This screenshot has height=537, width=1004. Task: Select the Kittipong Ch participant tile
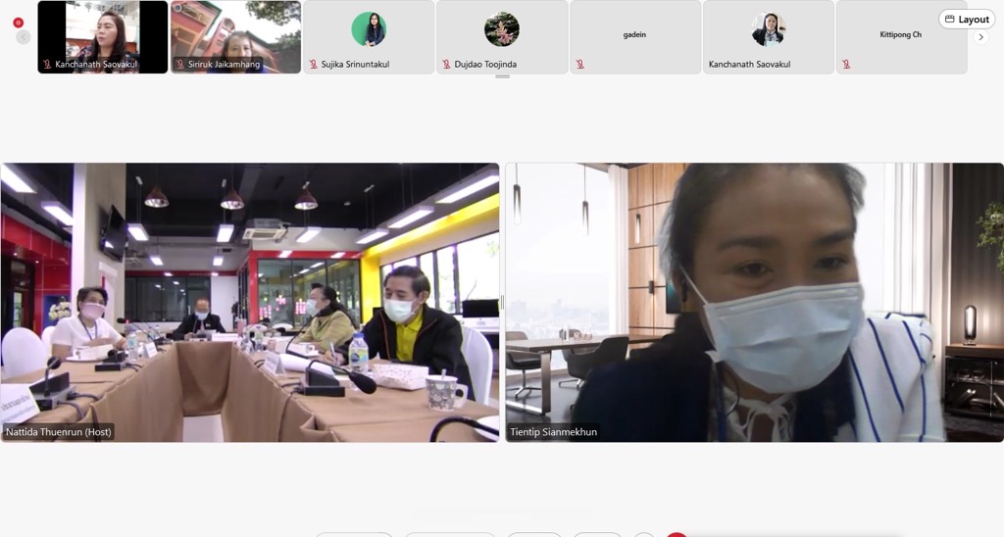pos(900,37)
